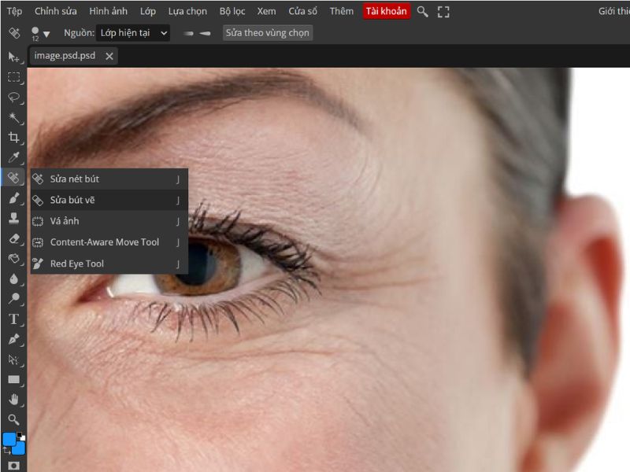
Task: Select the Zoom tool in left toolbar
Action: [13, 419]
